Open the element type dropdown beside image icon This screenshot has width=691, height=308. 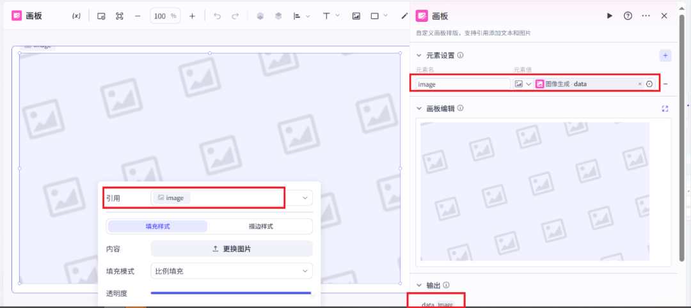tap(529, 84)
